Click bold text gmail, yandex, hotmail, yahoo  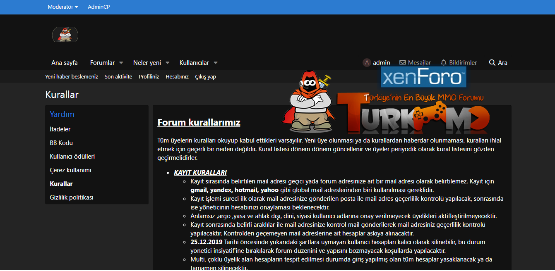click(234, 190)
